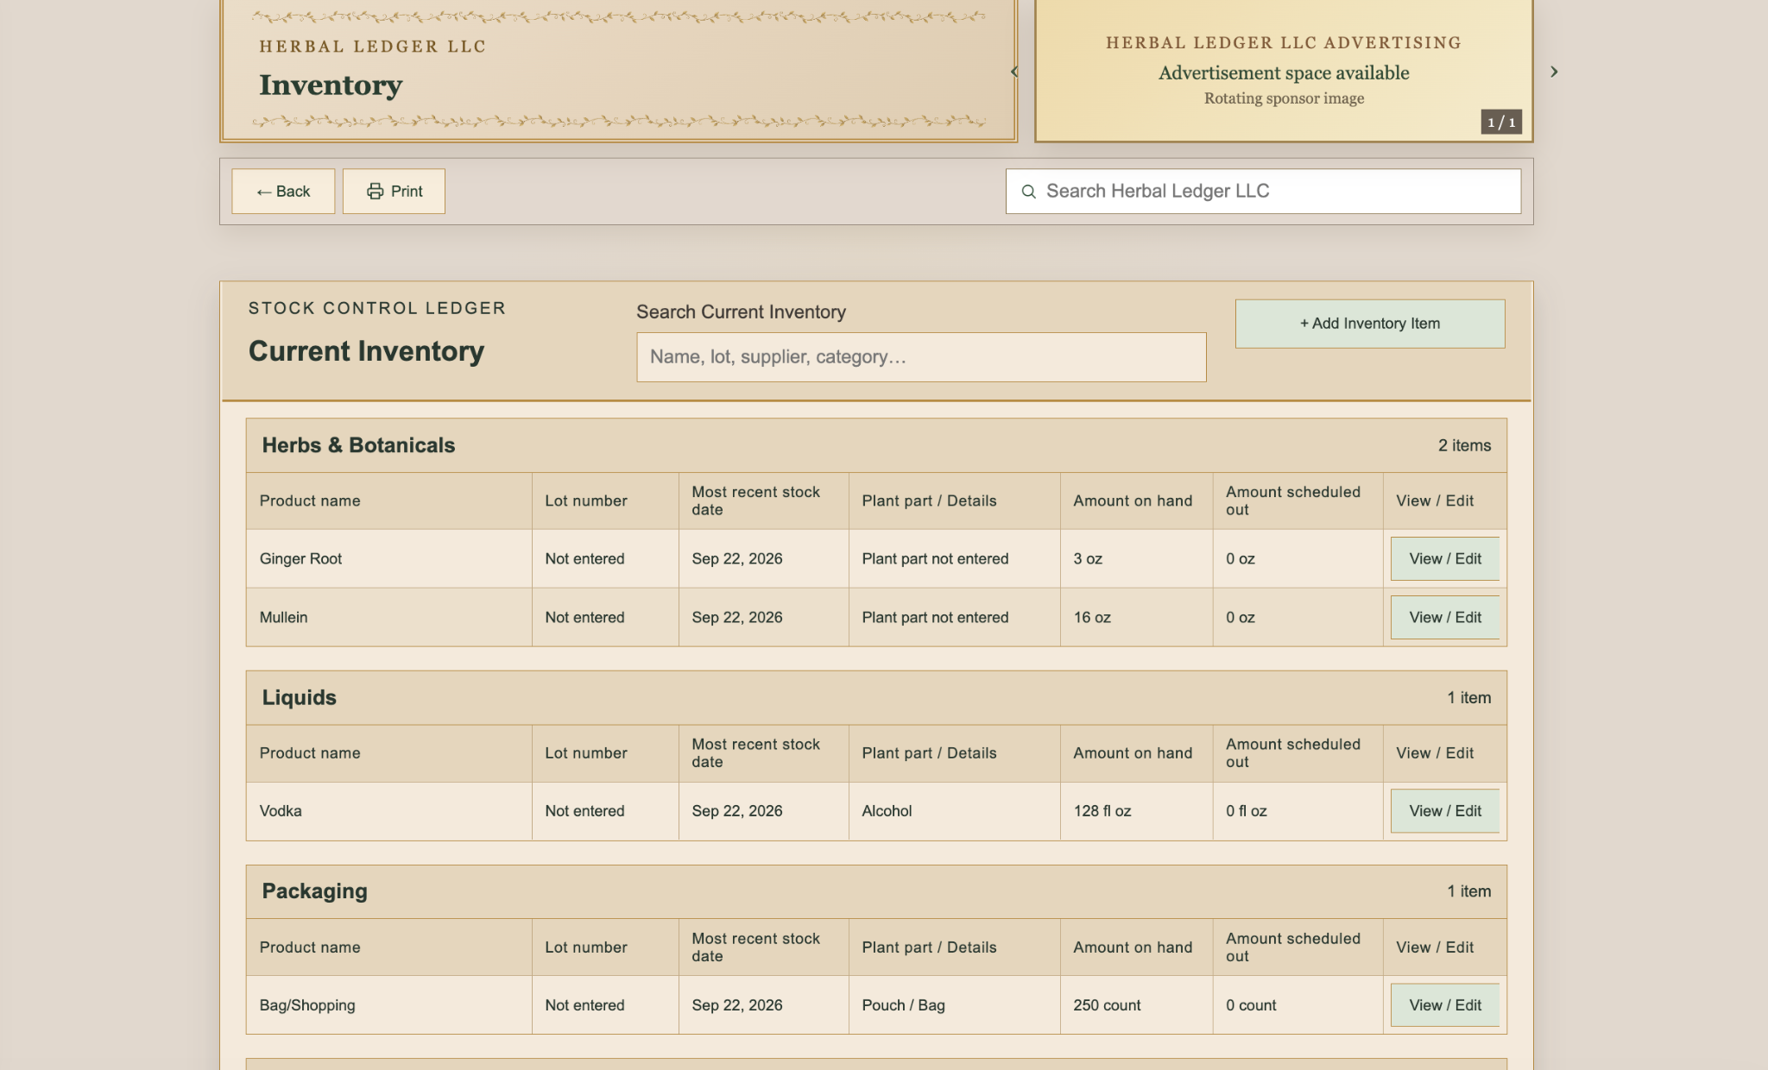Click Plant part / Details header in Herbs table

[x=929, y=500]
